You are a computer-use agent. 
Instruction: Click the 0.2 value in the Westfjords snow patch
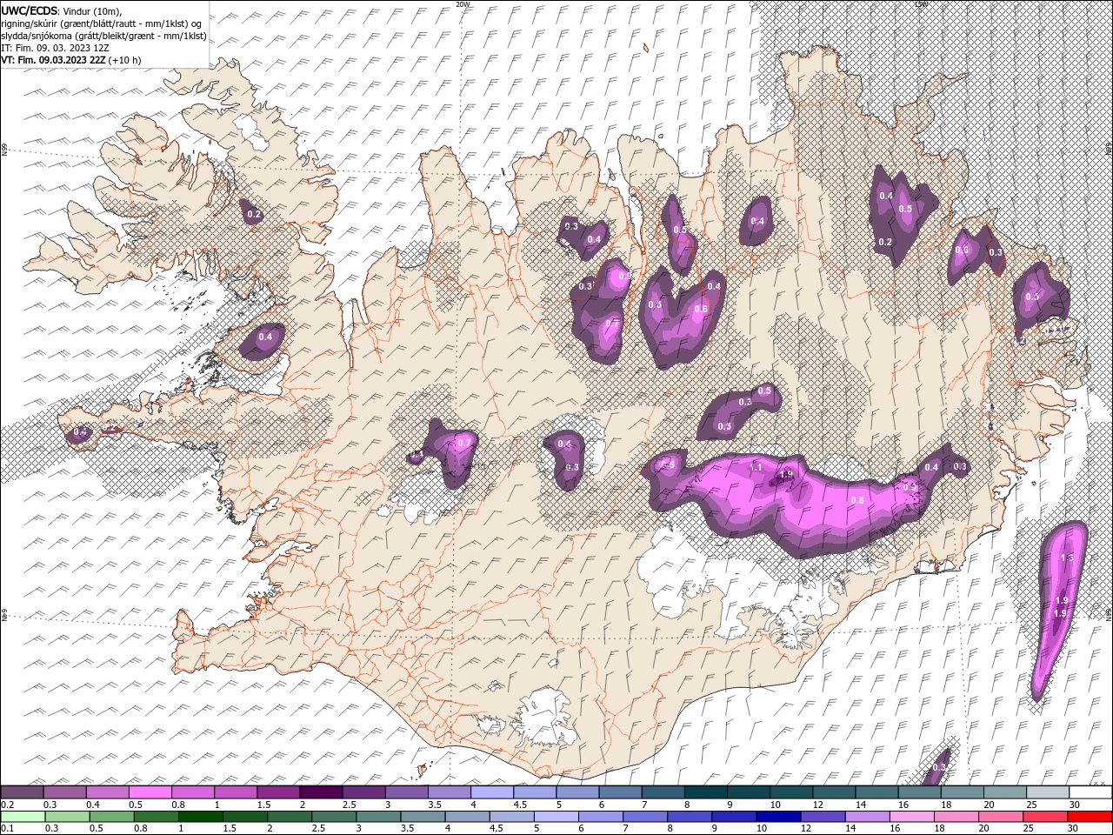pyautogui.click(x=254, y=214)
